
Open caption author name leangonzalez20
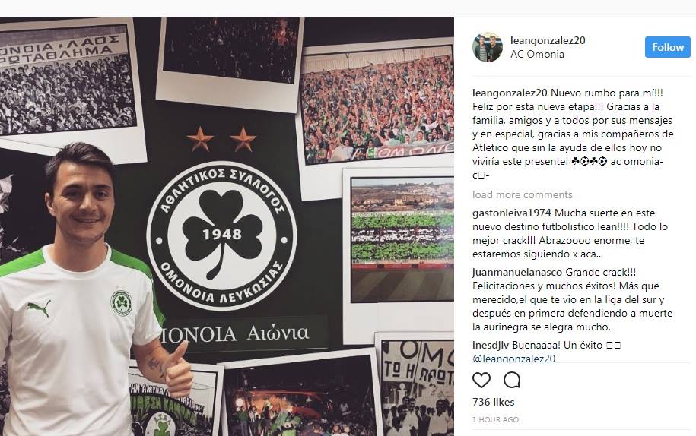tap(510, 93)
